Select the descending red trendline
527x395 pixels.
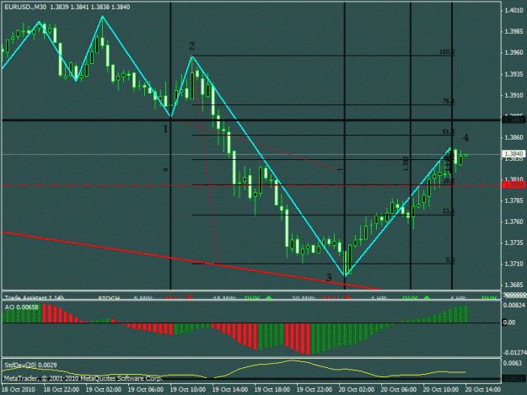pyautogui.click(x=191, y=261)
